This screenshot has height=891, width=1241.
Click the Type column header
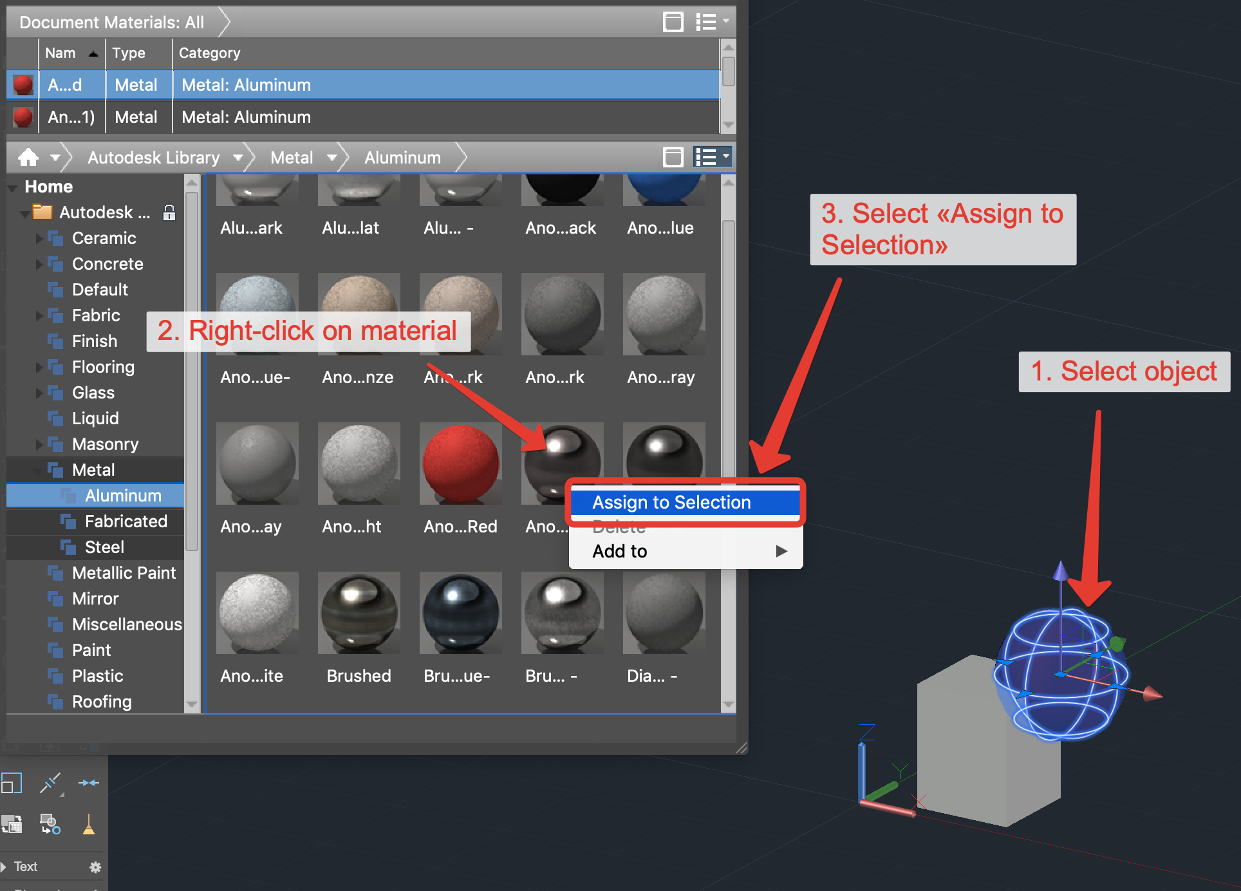(138, 53)
